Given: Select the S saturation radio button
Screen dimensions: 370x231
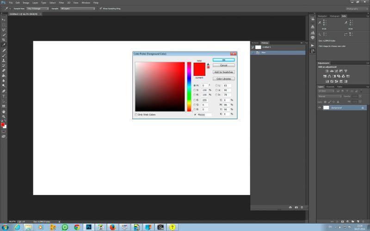Looking at the screenshot, I should point(195,90).
